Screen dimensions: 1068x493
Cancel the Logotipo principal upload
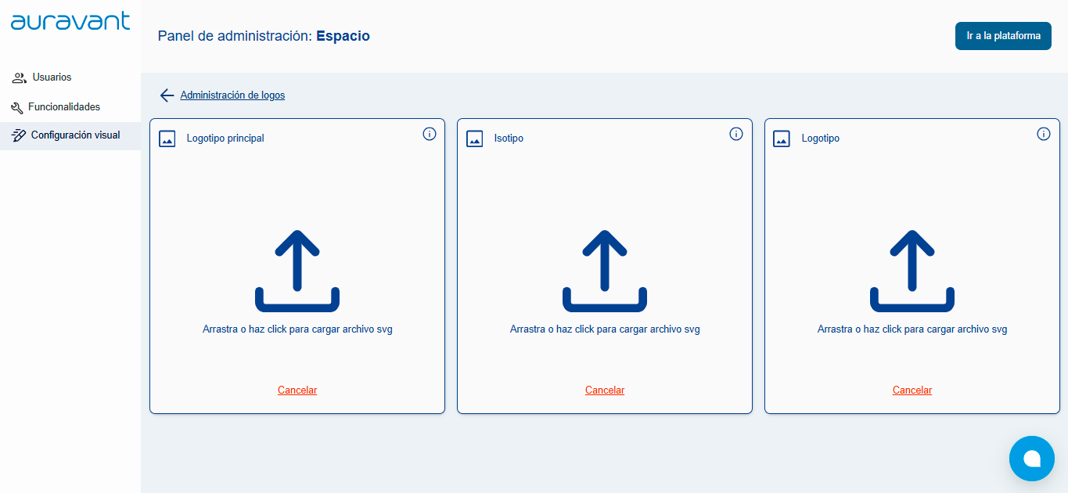click(297, 390)
